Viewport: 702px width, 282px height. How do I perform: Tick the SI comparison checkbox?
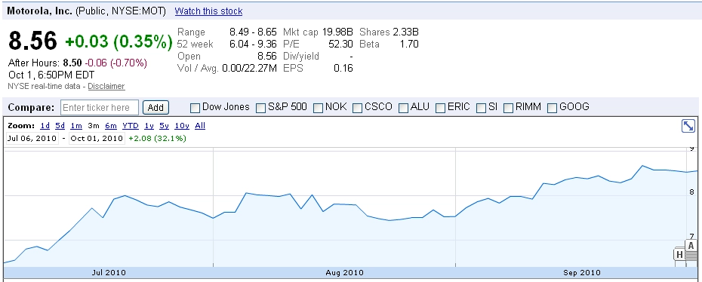click(x=482, y=108)
